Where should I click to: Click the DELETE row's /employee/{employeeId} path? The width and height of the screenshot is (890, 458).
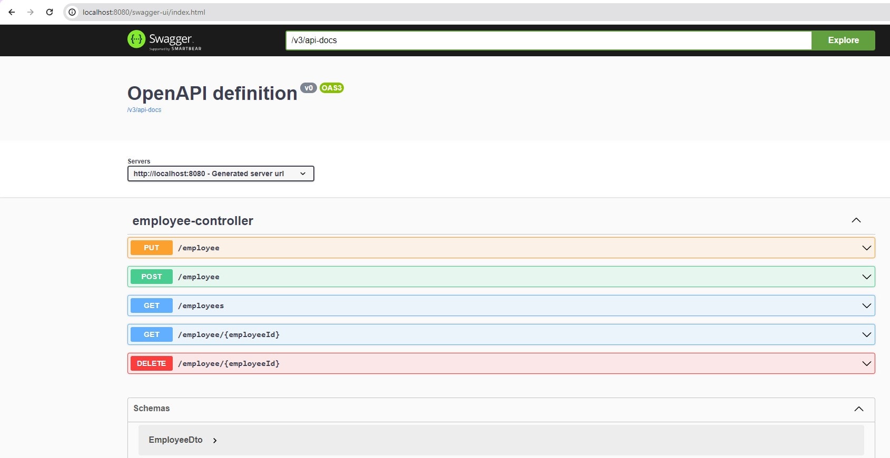click(229, 363)
